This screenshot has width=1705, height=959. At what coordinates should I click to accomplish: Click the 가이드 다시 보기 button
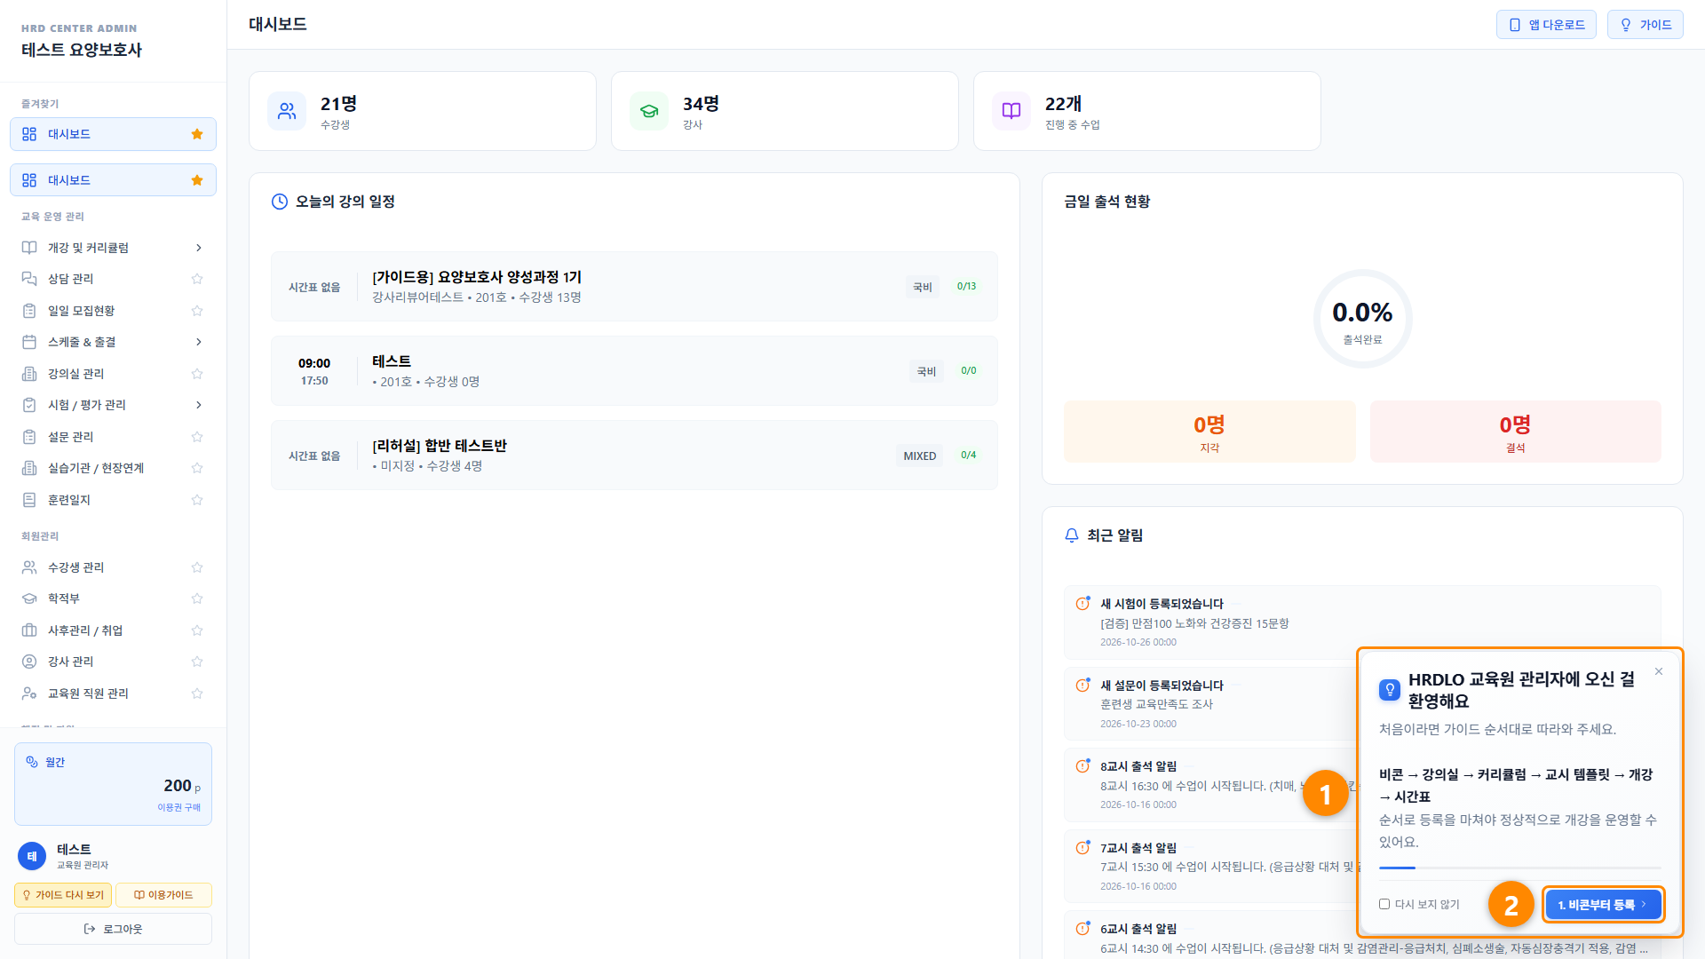coord(63,895)
